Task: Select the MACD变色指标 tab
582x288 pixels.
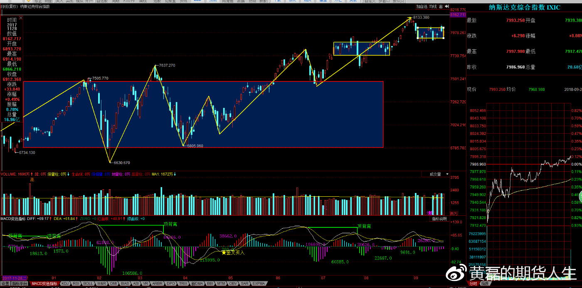Action: [45, 284]
